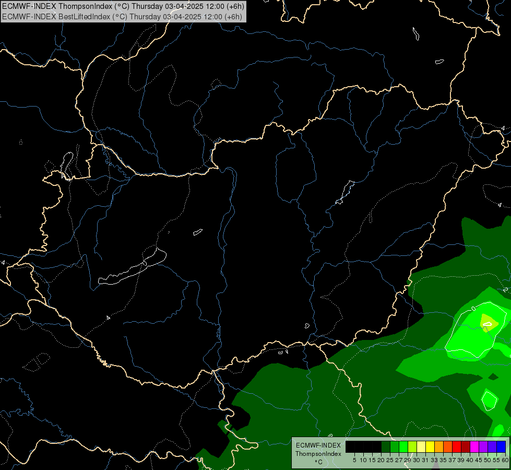Click the magenta 40-45 legend swatch
511x470 pixels.
474,446
